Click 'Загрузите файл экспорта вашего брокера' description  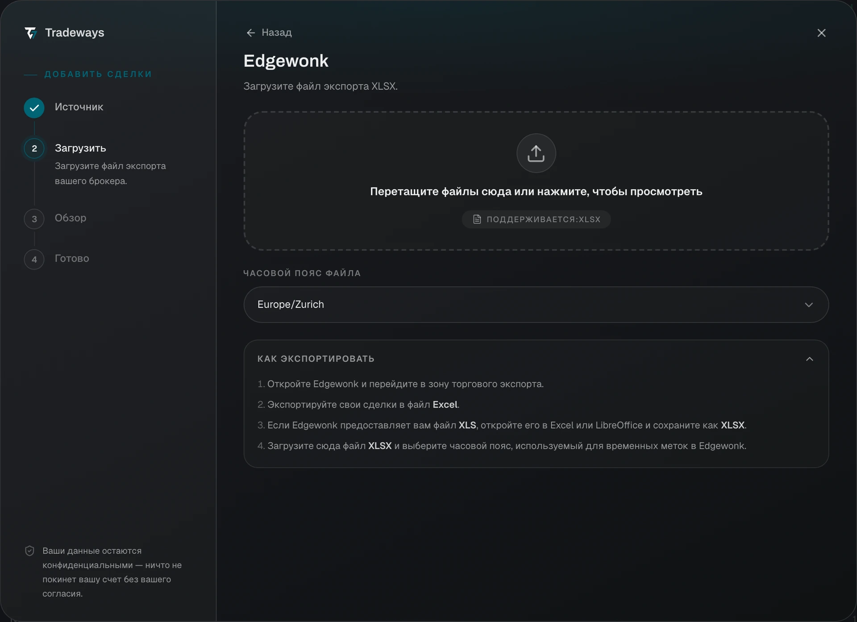tap(110, 174)
